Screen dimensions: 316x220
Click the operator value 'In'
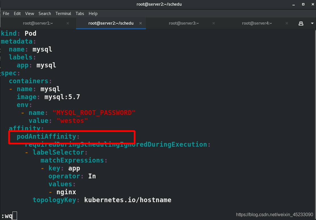coord(92,176)
